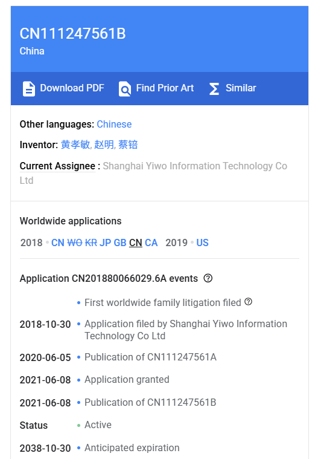This screenshot has height=459, width=318.
Task: Open the 2019 US application
Action: click(x=202, y=243)
